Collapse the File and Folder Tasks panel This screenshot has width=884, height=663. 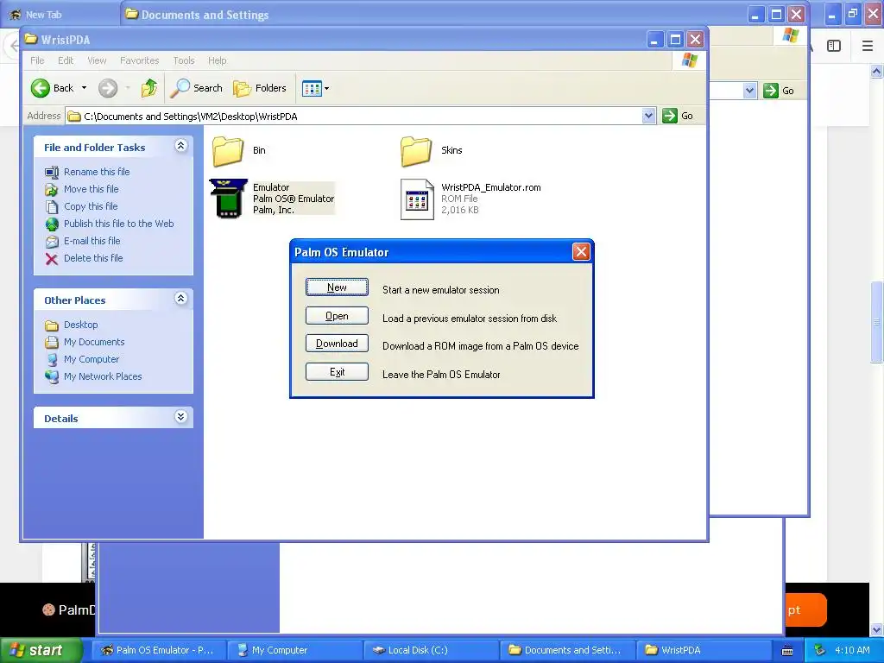(x=180, y=146)
